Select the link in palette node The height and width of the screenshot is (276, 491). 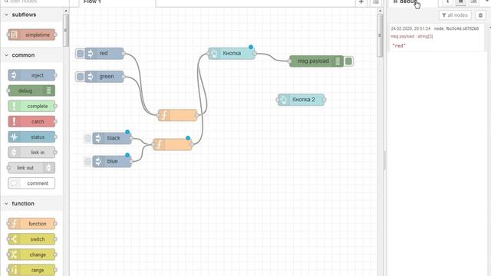[x=31, y=153]
